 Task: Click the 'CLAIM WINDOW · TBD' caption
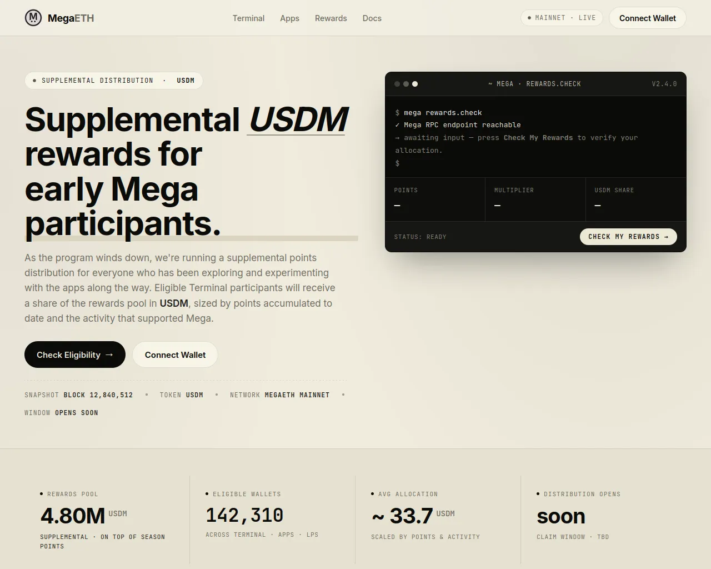(x=573, y=537)
